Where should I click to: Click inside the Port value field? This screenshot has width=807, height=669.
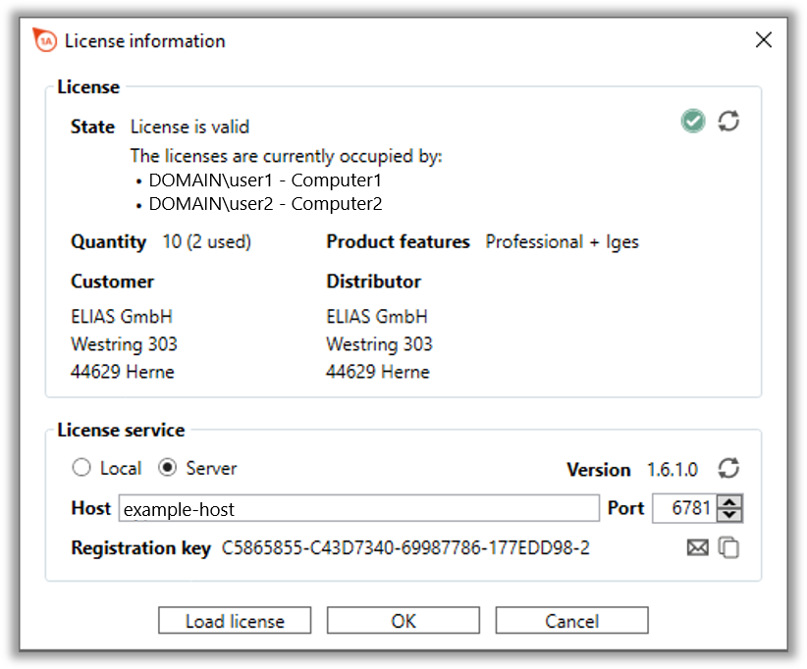(x=684, y=508)
